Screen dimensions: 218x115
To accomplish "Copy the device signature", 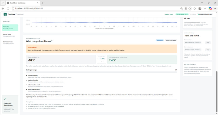I will [208, 50].
